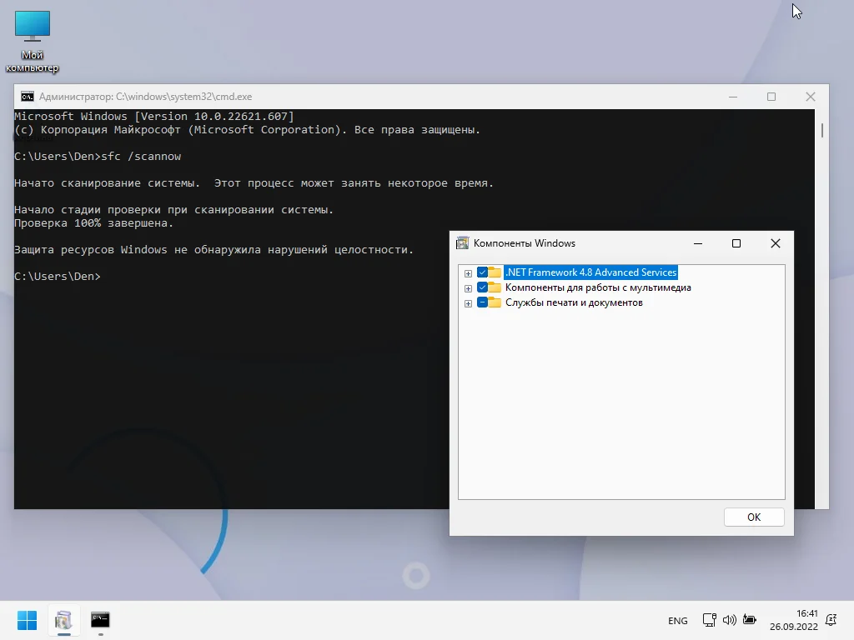Viewport: 854px width, 640px height.
Task: Click the 'sfc /scannow' command line text
Action: [x=141, y=157]
